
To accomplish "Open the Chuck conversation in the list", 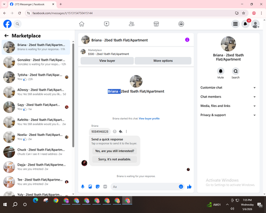I will coord(36,152).
